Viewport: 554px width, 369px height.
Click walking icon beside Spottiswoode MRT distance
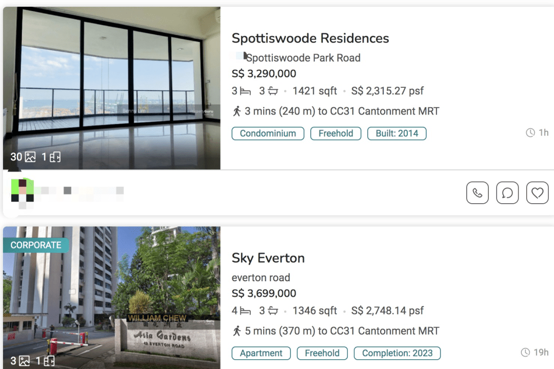[236, 111]
